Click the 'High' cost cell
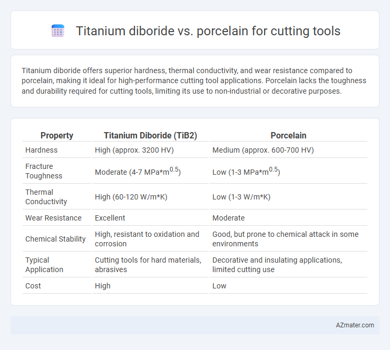This screenshot has width=390, height=350. point(102,286)
